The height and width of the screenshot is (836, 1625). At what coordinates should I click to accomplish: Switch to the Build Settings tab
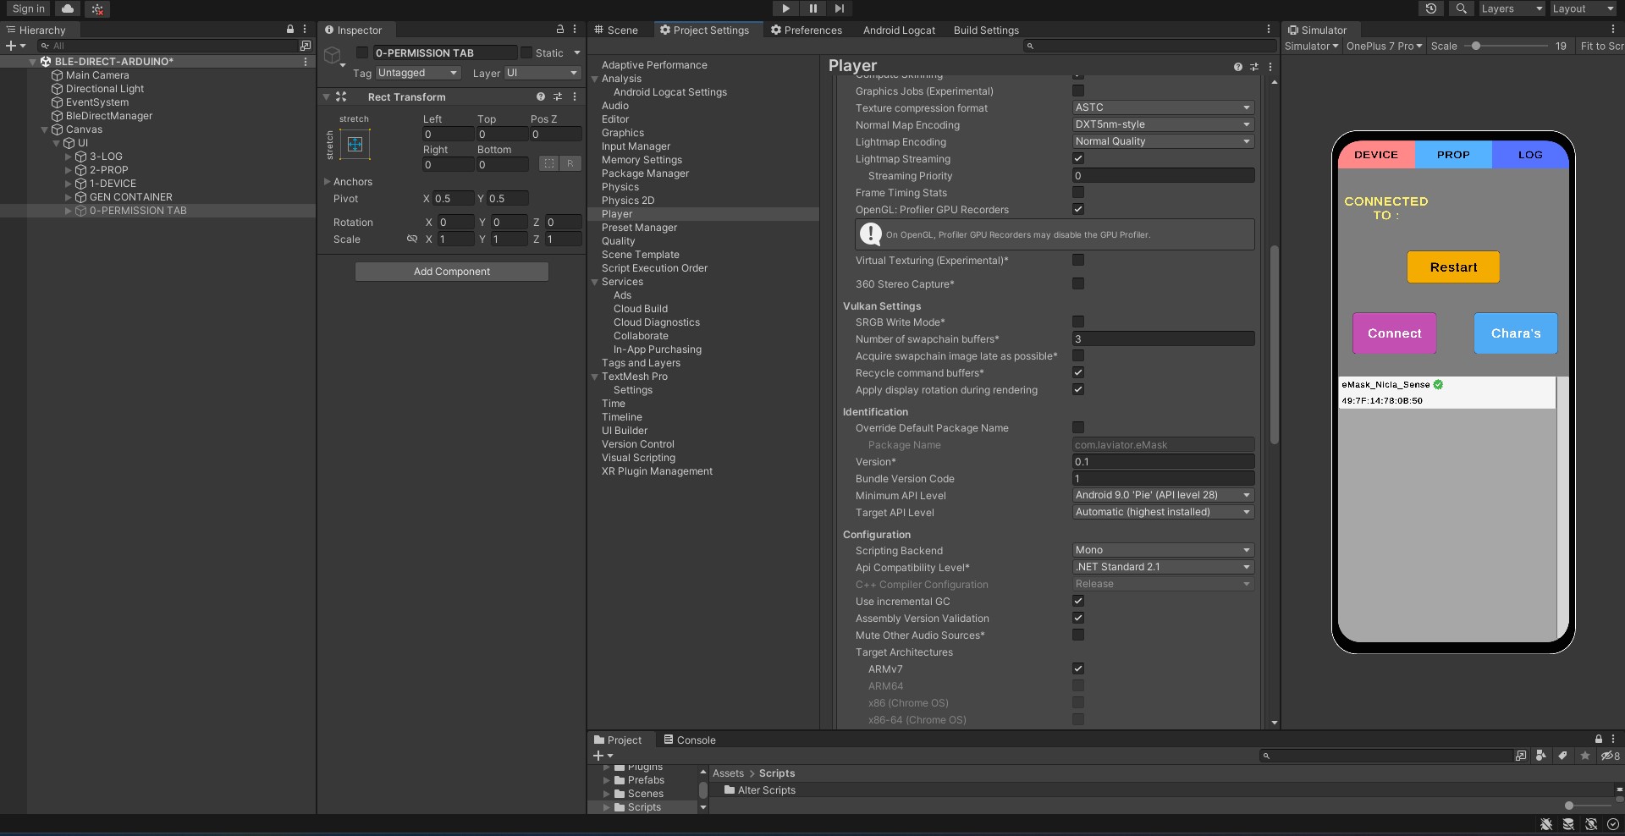(985, 30)
